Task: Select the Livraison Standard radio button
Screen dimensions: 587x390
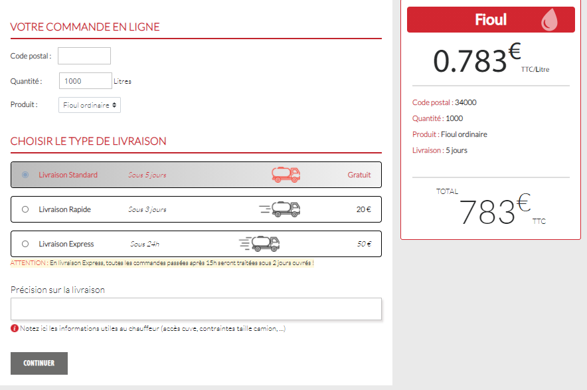Action: coord(25,175)
